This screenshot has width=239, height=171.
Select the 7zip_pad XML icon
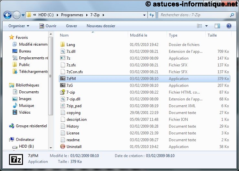click(x=63, y=106)
